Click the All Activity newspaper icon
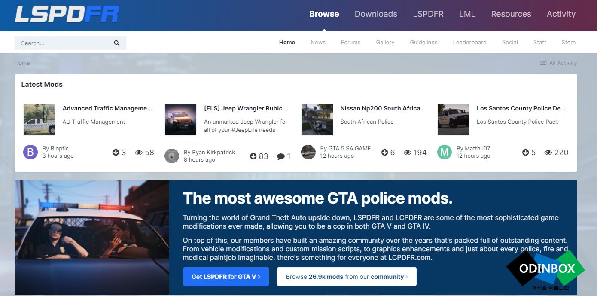Viewport: 597px width, 296px height. [543, 63]
